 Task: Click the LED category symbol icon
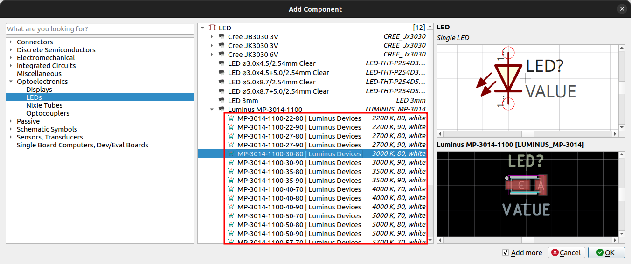point(212,28)
